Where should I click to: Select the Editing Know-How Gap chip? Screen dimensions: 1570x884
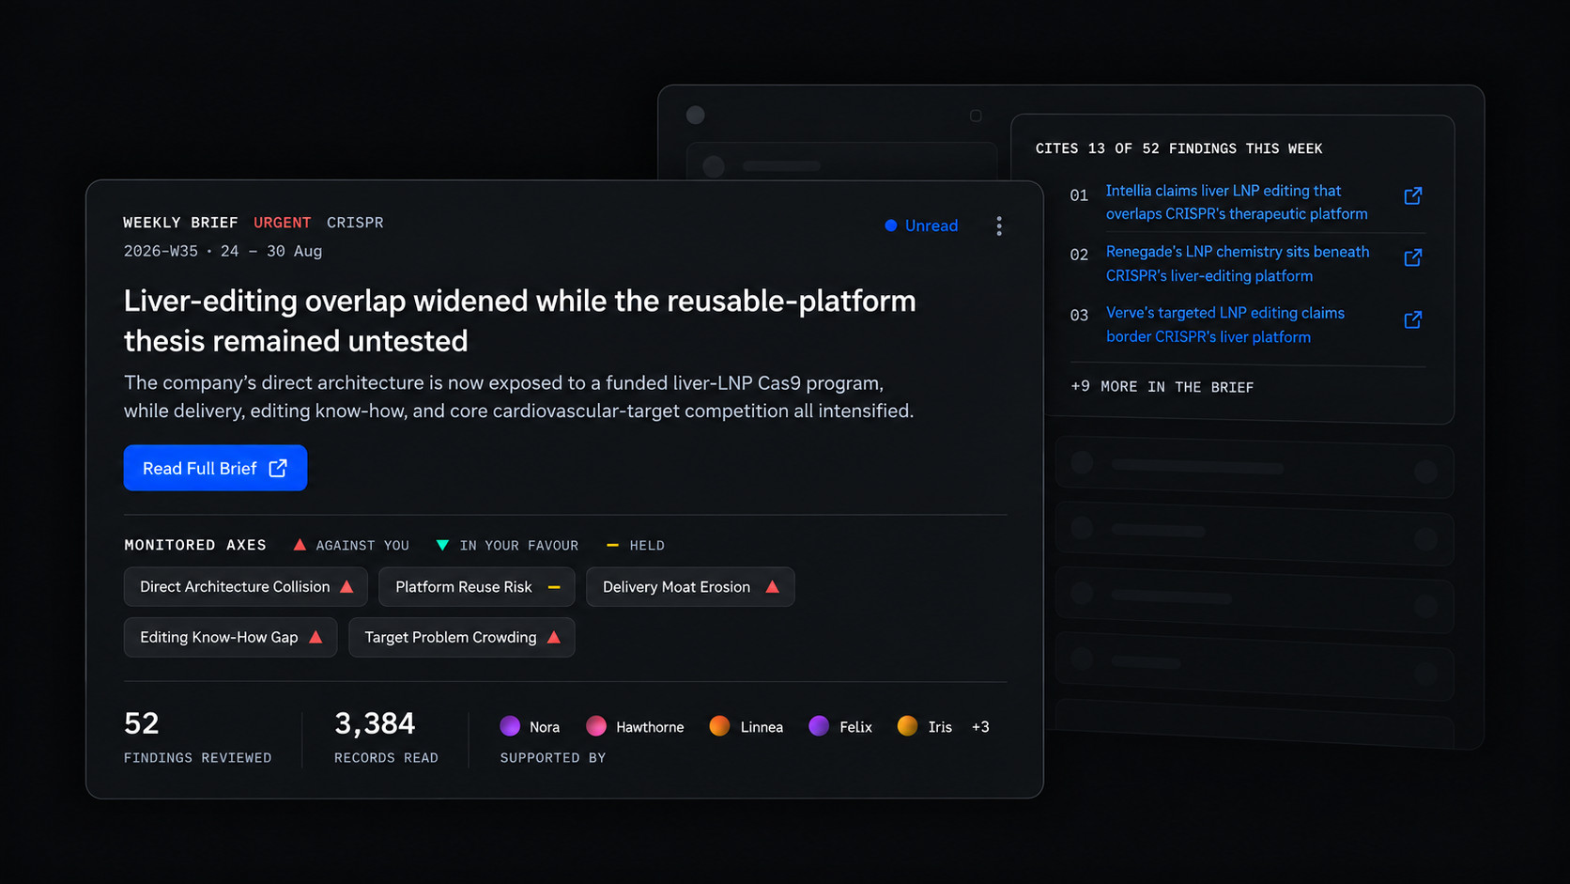230,638
